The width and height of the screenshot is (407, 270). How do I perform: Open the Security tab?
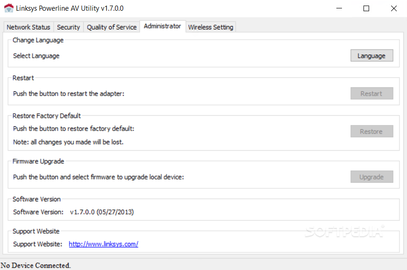pos(68,27)
